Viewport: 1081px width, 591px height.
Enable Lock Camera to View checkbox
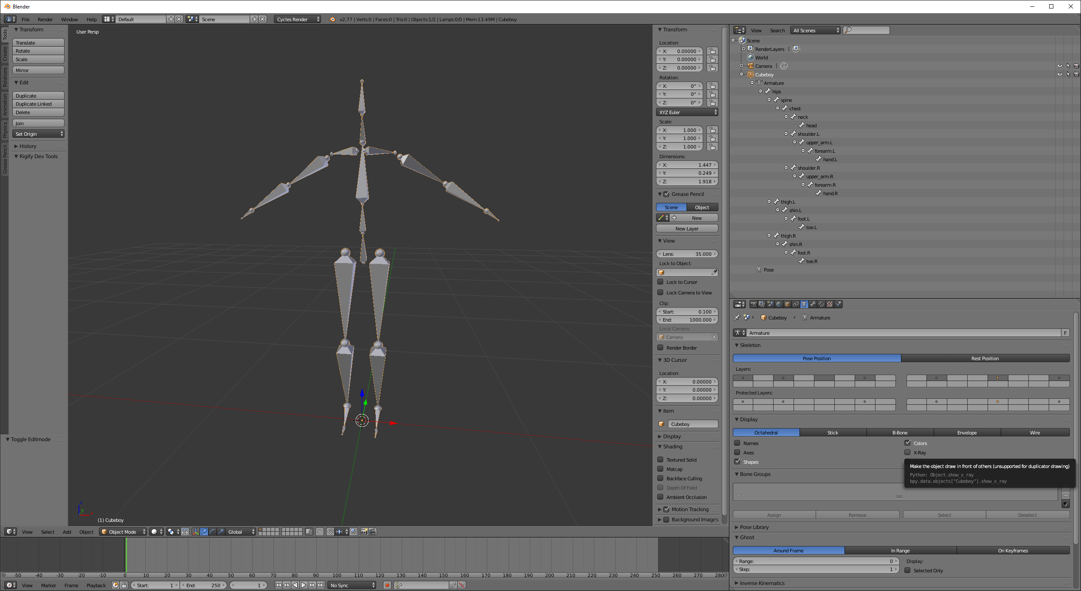[660, 292]
